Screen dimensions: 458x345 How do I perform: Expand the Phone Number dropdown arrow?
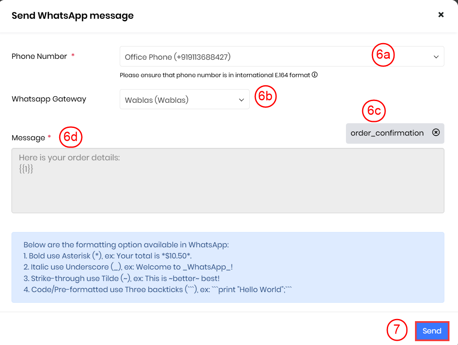tap(436, 57)
